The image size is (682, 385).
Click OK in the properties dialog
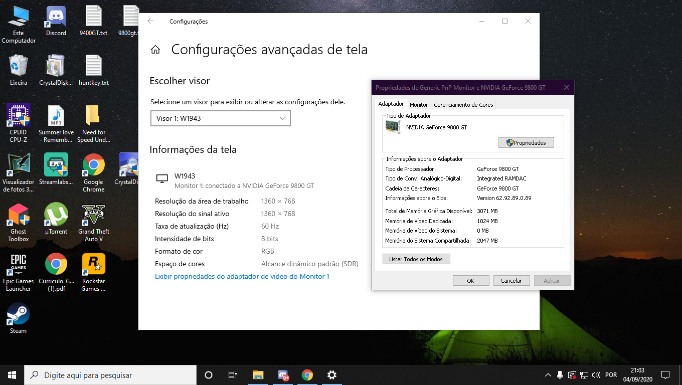(x=471, y=281)
